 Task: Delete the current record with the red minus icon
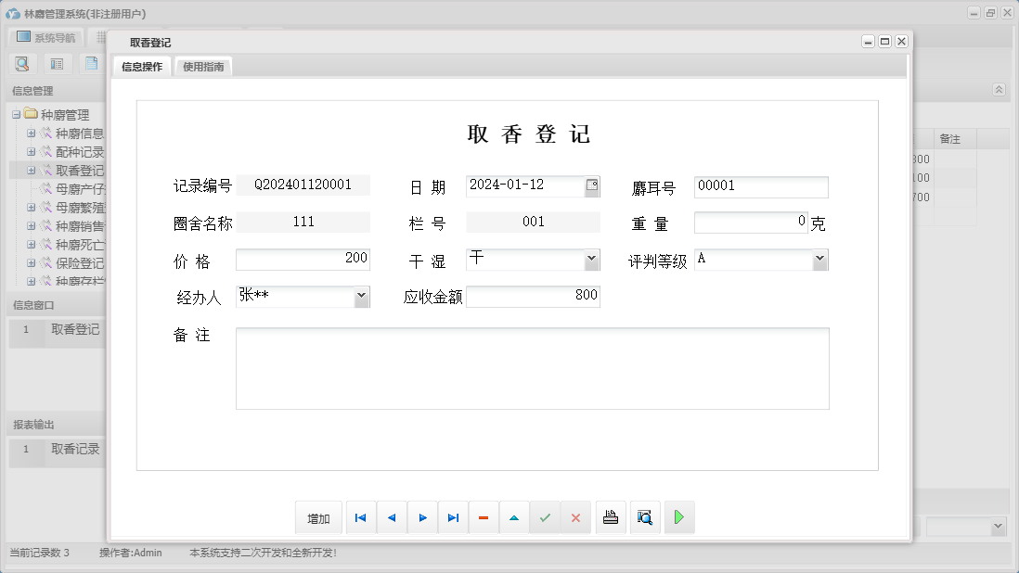coord(484,517)
